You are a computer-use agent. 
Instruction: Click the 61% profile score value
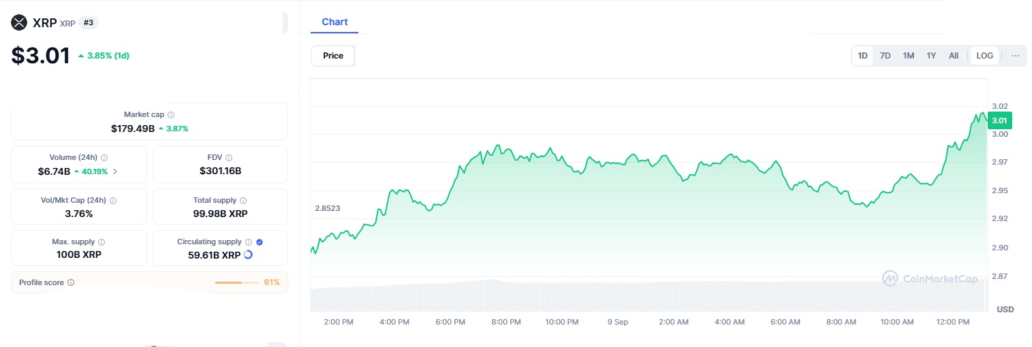tap(272, 282)
